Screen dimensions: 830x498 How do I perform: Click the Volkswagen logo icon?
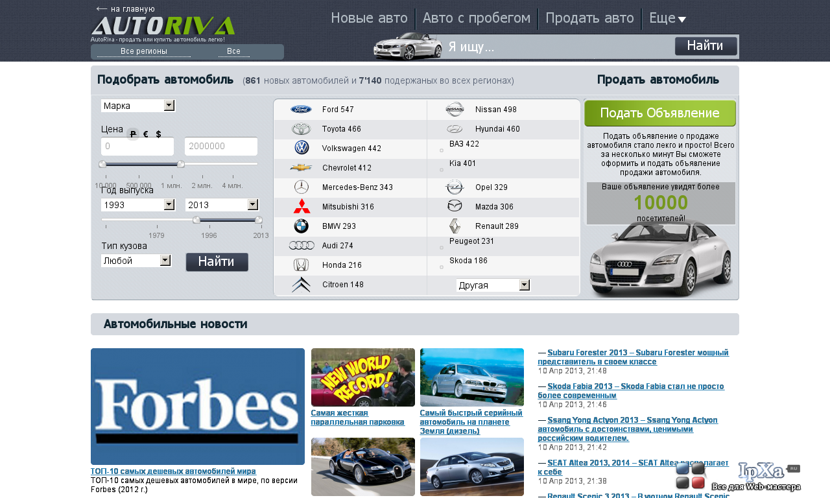point(302,148)
